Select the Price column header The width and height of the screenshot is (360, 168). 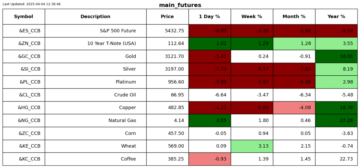(x=167, y=17)
